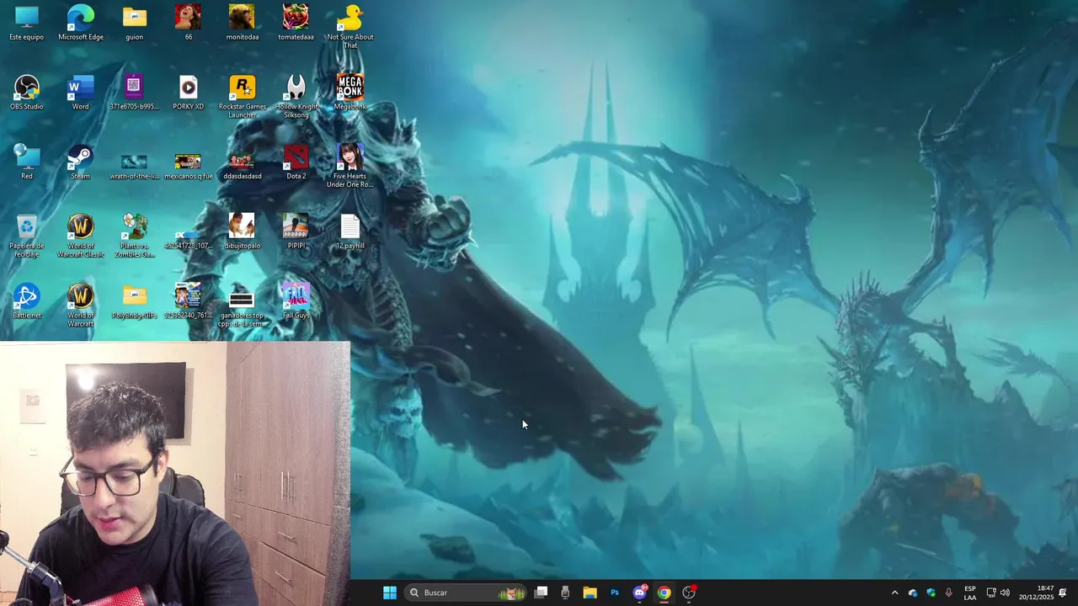Select the PolyBridgeGIFs folder

click(134, 302)
